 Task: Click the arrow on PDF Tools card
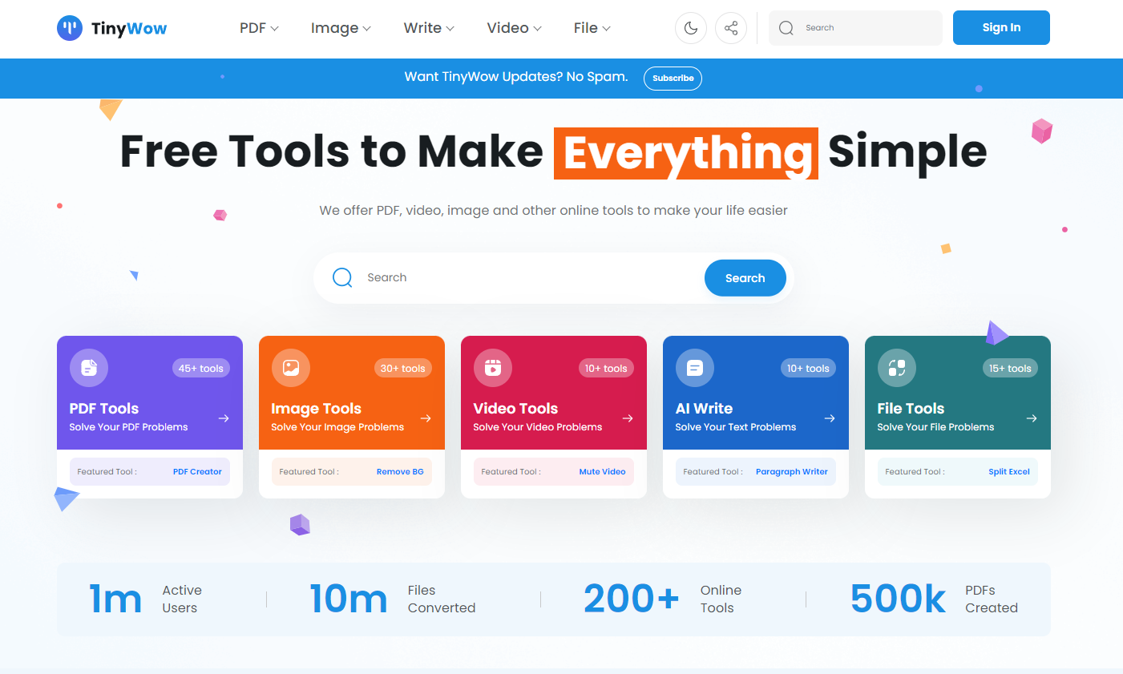click(224, 418)
